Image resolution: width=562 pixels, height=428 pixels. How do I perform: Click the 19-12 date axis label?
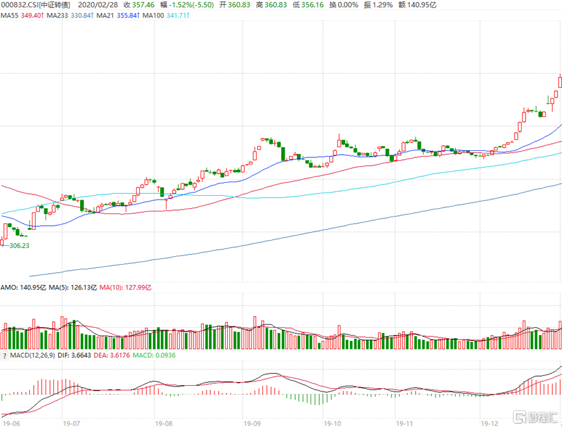[490, 423]
